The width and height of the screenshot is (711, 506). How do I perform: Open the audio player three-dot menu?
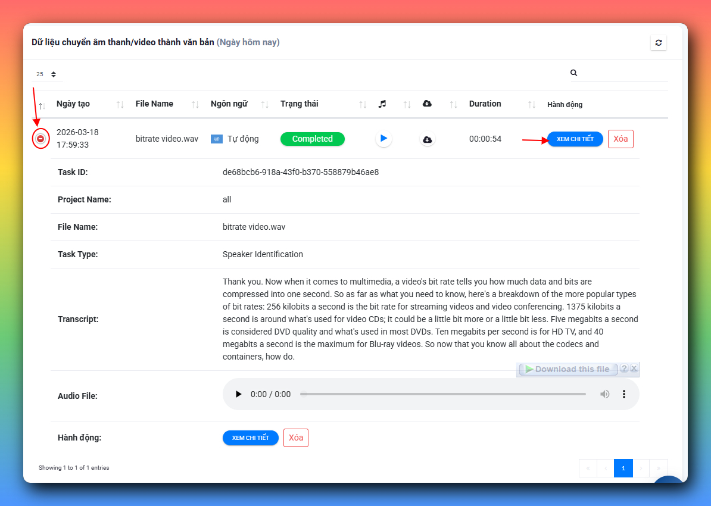coord(624,394)
